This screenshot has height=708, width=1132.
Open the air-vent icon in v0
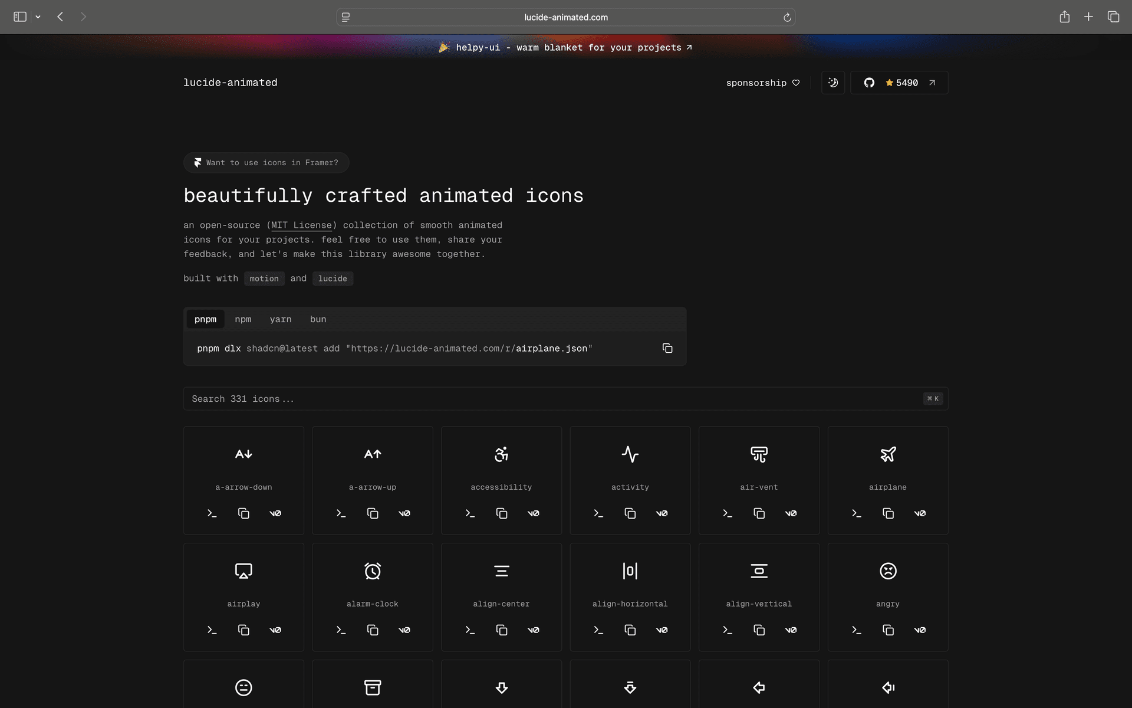[791, 513]
